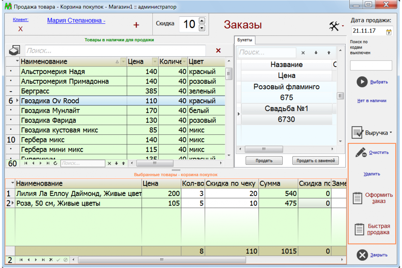The width and height of the screenshot is (402, 268).
Task: Click the sale date field 21.11.17
Action: pos(368,31)
